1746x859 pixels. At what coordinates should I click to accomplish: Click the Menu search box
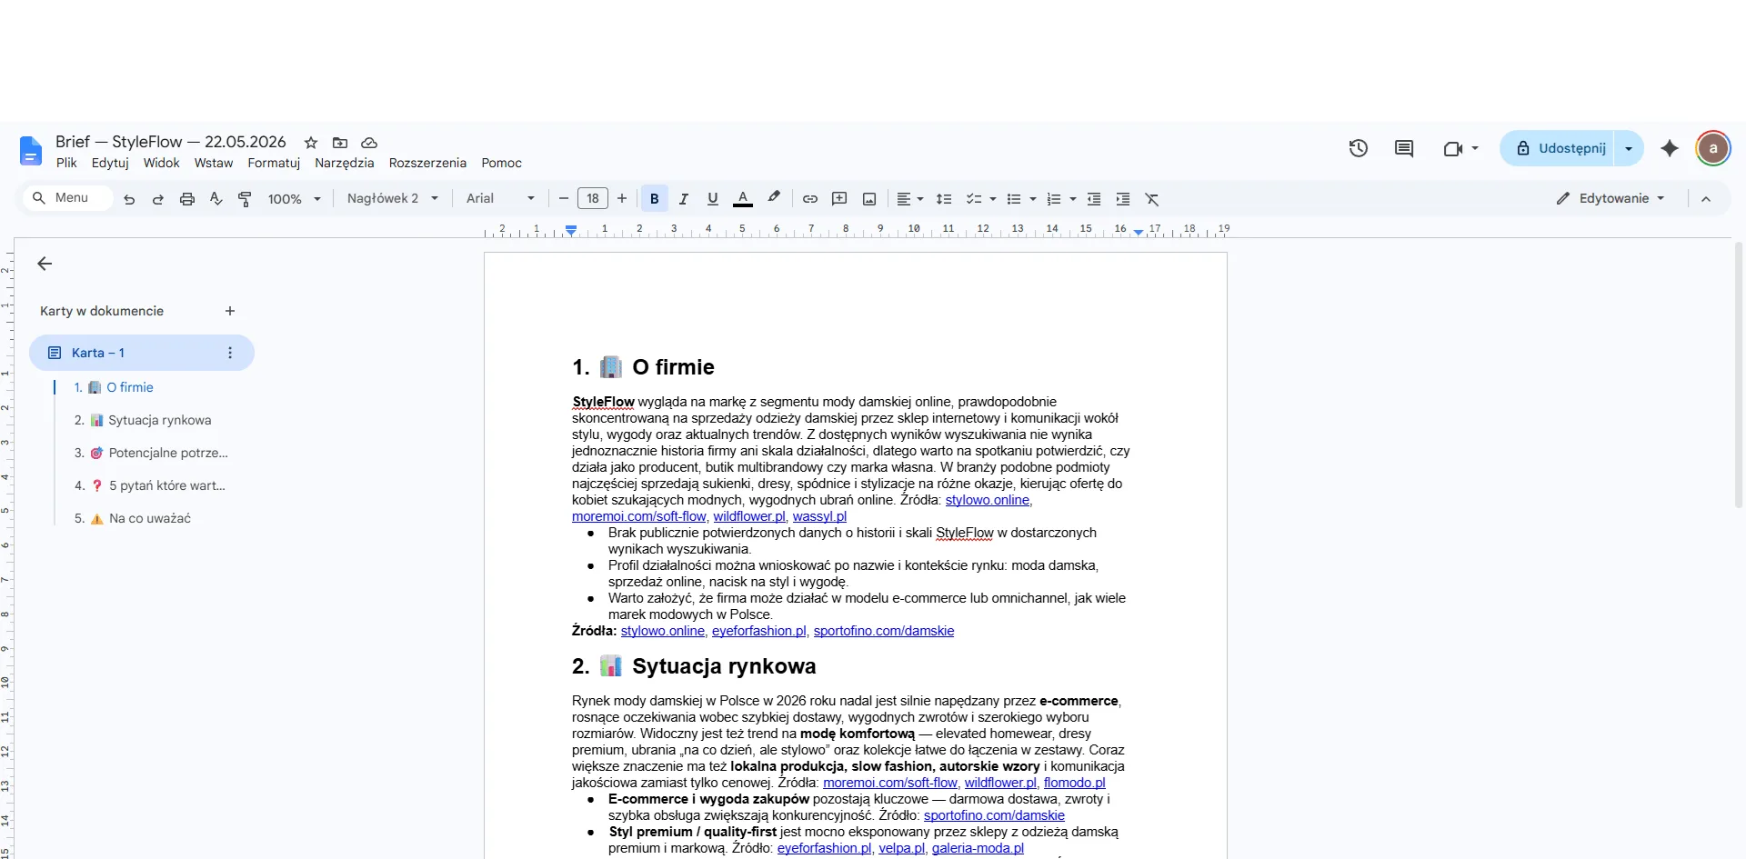(x=68, y=198)
